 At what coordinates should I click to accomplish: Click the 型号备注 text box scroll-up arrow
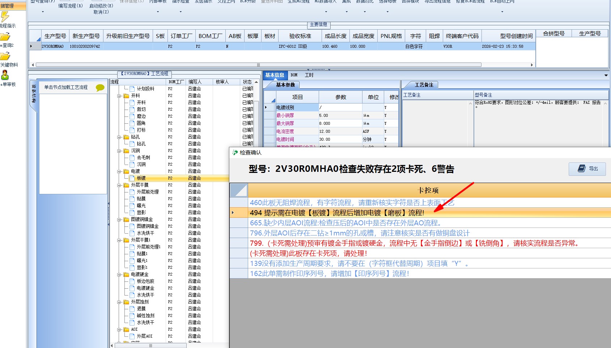[x=606, y=103]
